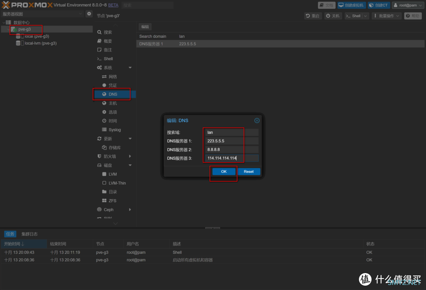Image resolution: width=426 pixels, height=290 pixels.
Task: Click Create VM button
Action: pos(351,5)
